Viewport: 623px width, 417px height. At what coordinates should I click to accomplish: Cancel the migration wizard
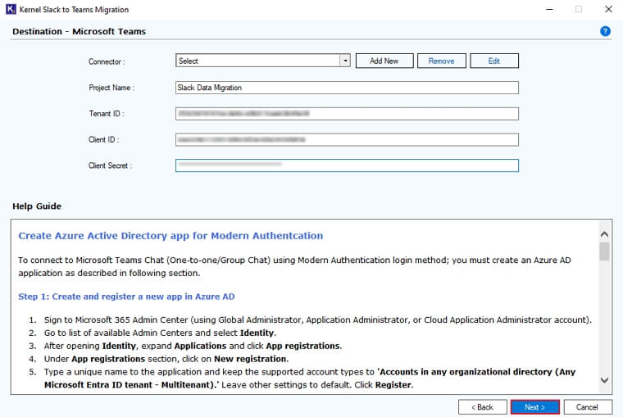588,407
